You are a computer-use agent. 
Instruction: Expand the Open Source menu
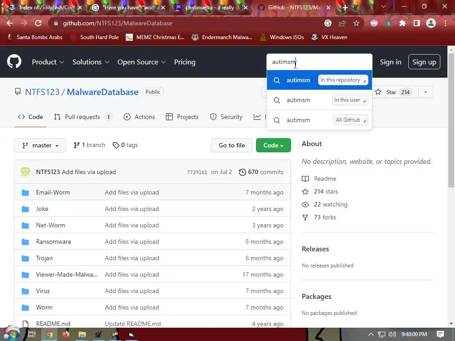142,62
